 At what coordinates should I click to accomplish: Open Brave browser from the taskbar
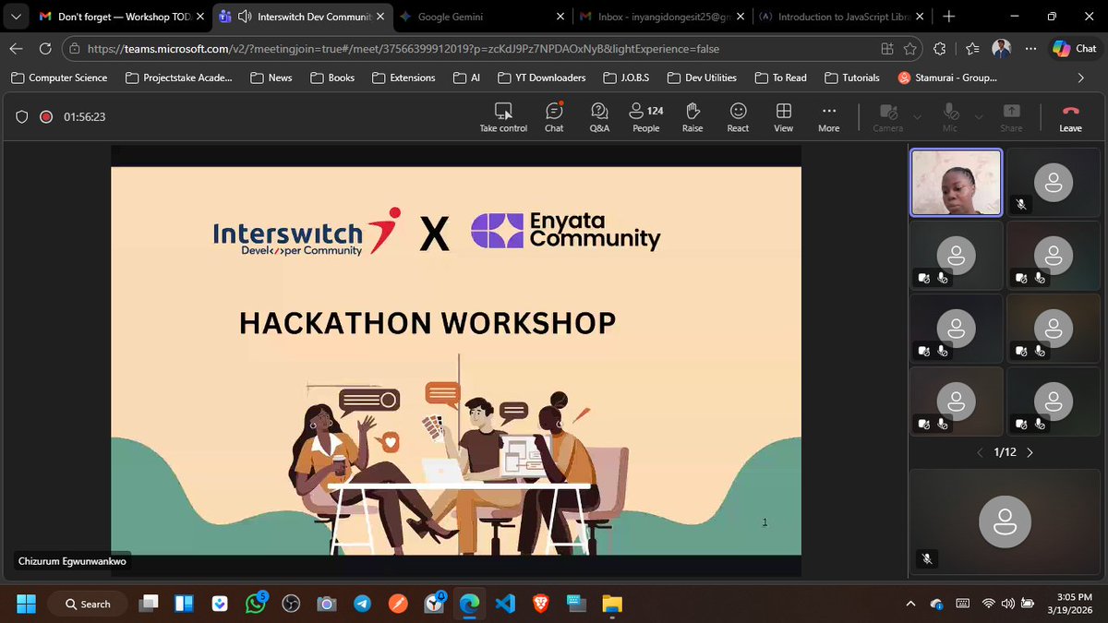(540, 604)
